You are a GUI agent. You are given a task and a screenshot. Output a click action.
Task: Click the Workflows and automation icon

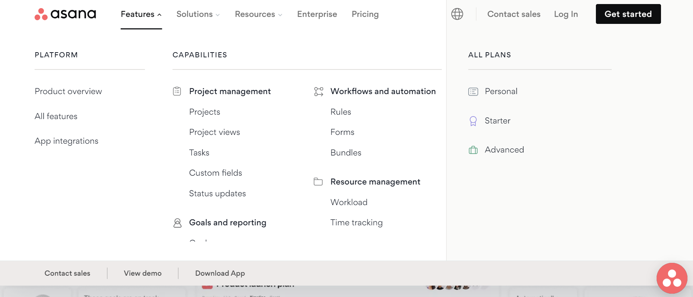[x=319, y=92]
